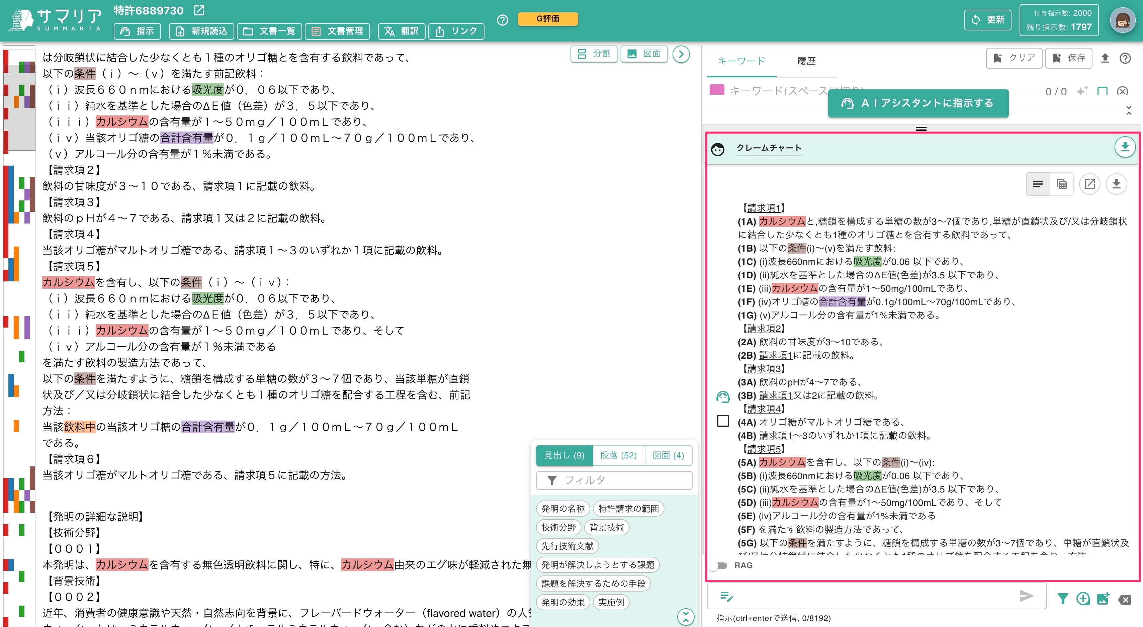Screen dimensions: 1143x627
Task: Click the フィルタ heading filter field
Action: coord(614,480)
